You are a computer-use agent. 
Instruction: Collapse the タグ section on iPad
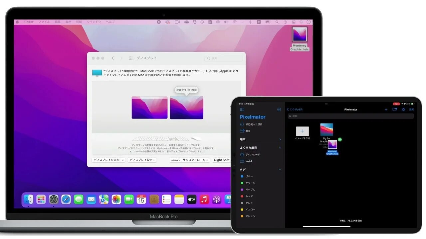pos(280,169)
